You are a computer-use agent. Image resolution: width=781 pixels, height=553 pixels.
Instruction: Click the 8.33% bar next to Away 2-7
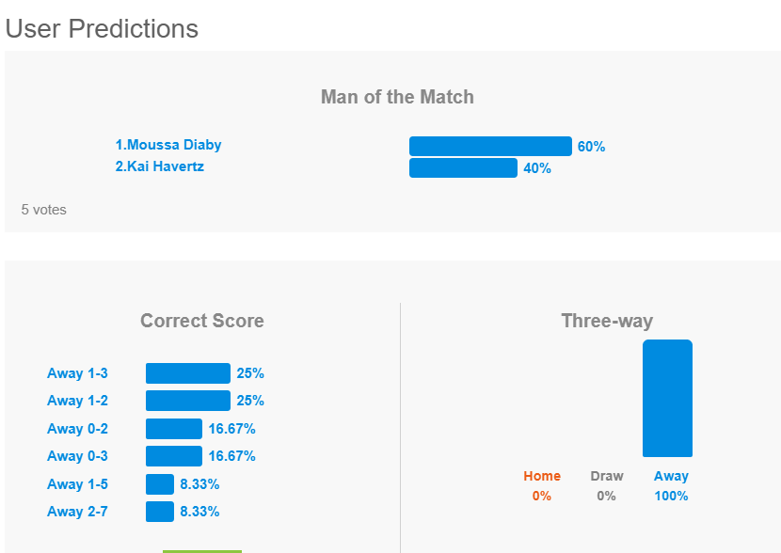(160, 512)
